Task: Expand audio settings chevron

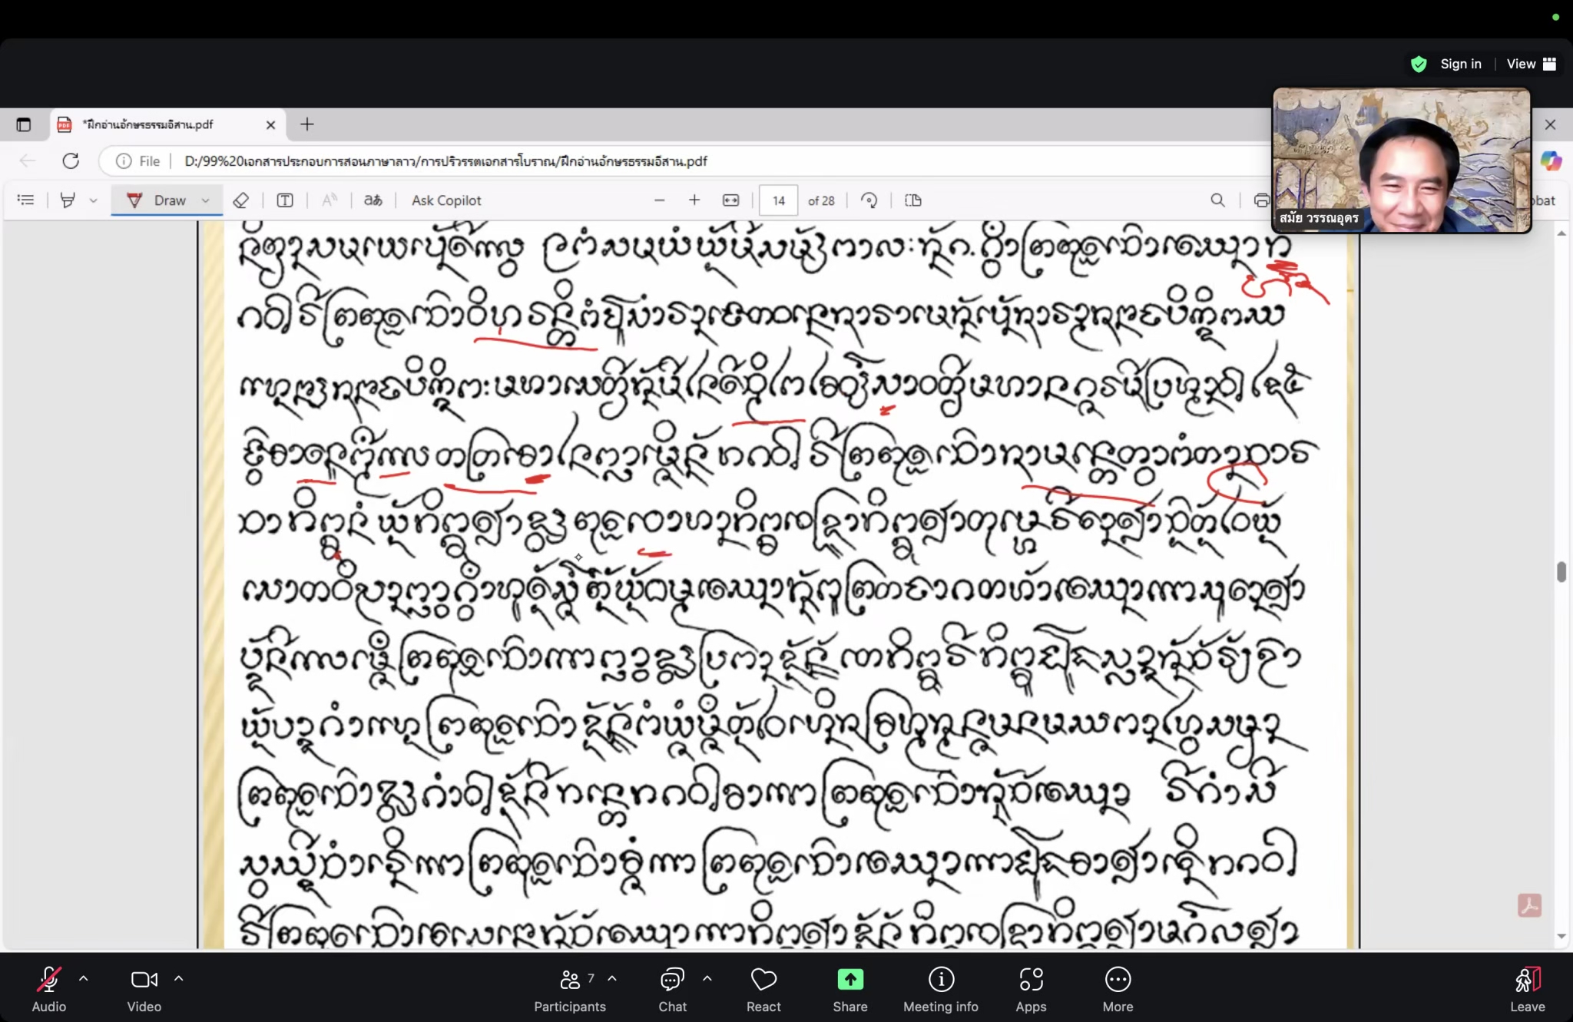Action: click(x=84, y=978)
